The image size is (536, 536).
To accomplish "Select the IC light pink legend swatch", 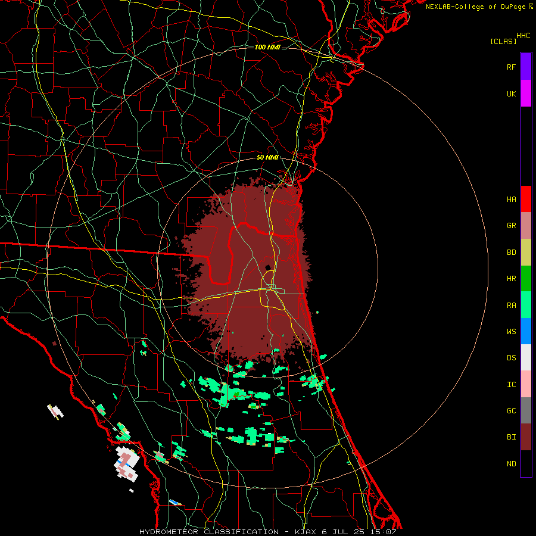I will pos(526,384).
